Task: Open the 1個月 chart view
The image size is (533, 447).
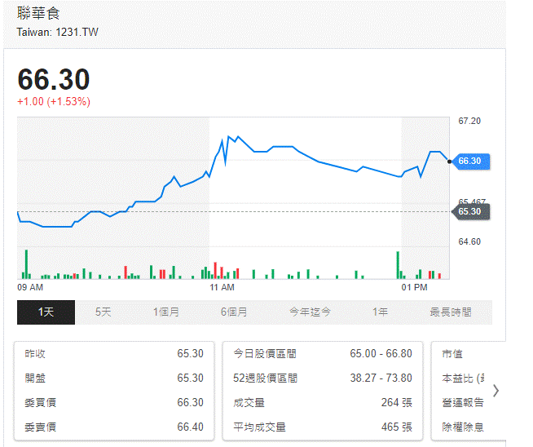Action: tap(166, 312)
